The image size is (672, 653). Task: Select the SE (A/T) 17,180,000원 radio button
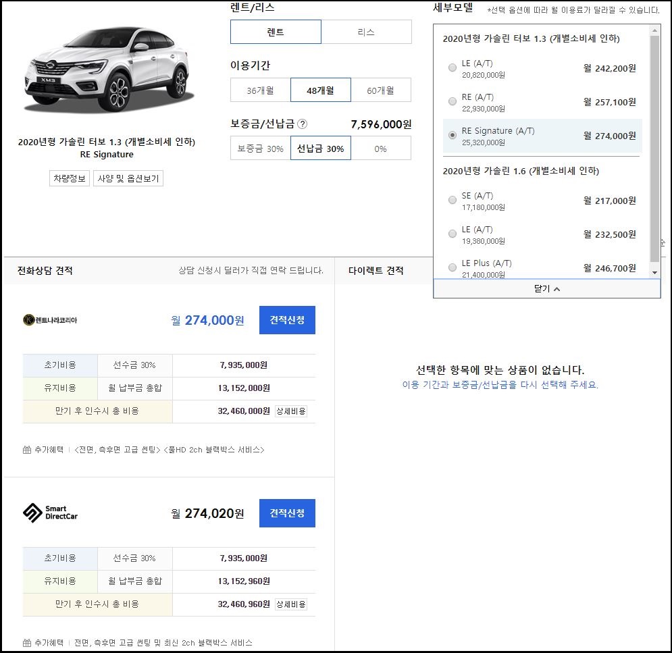452,200
